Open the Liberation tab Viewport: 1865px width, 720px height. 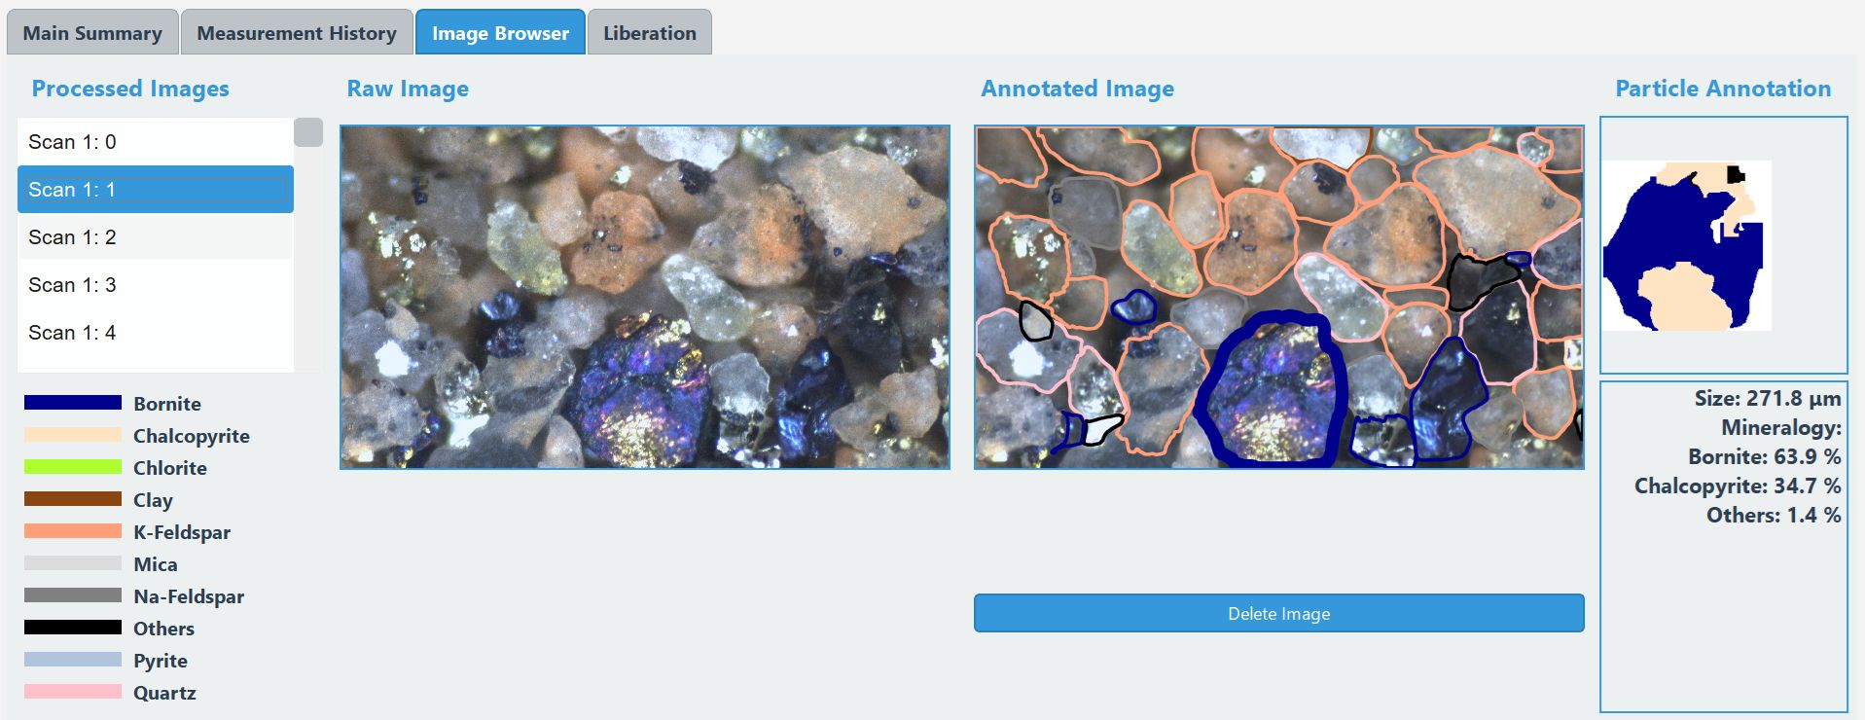(650, 33)
